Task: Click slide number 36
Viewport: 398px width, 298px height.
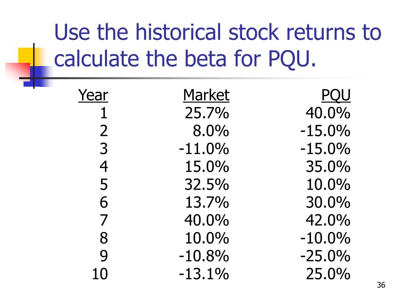Action: [381, 285]
